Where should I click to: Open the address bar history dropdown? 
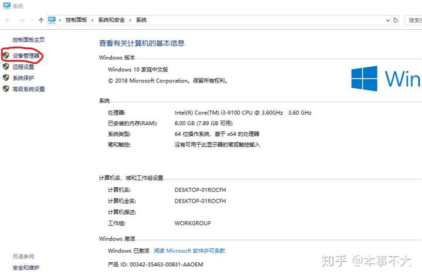(387, 20)
